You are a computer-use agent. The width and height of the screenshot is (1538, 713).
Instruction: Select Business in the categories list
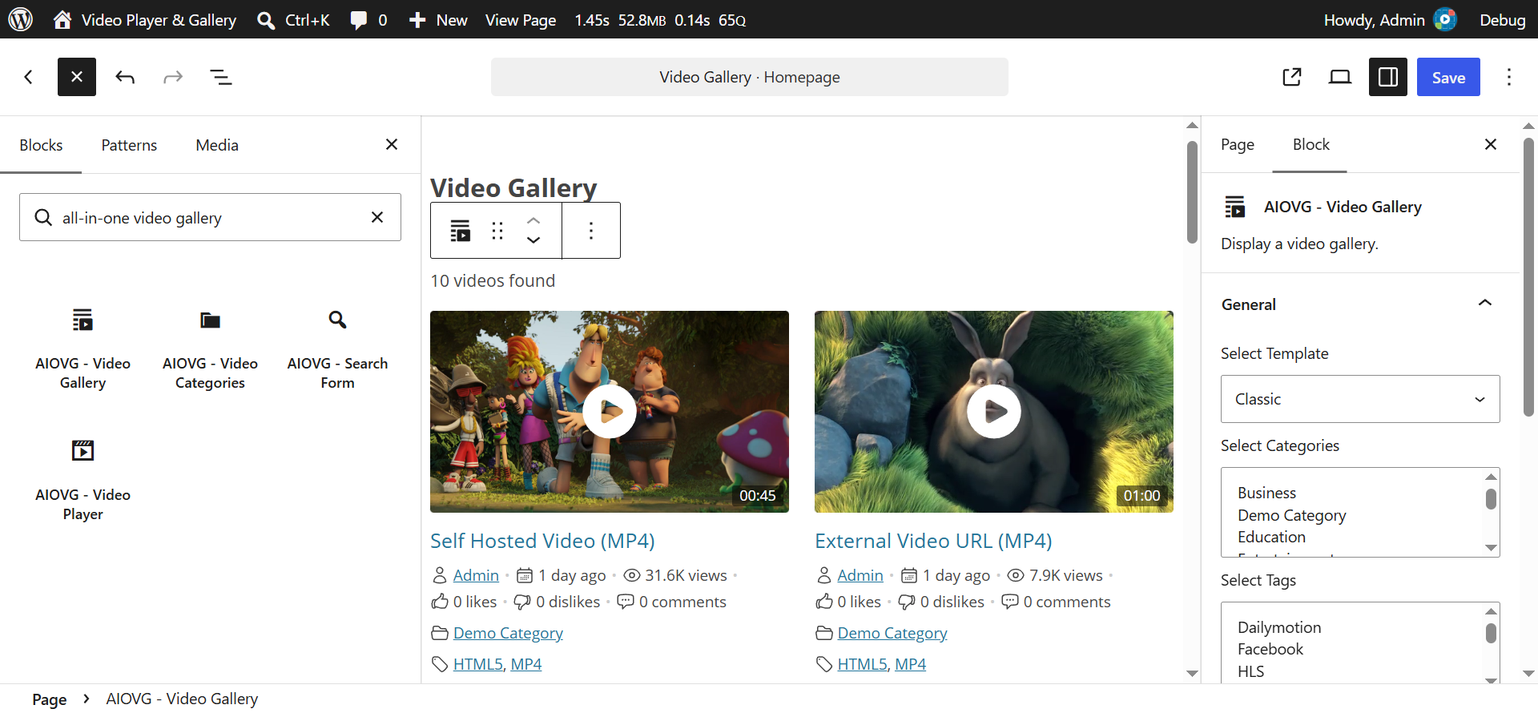pyautogui.click(x=1266, y=493)
